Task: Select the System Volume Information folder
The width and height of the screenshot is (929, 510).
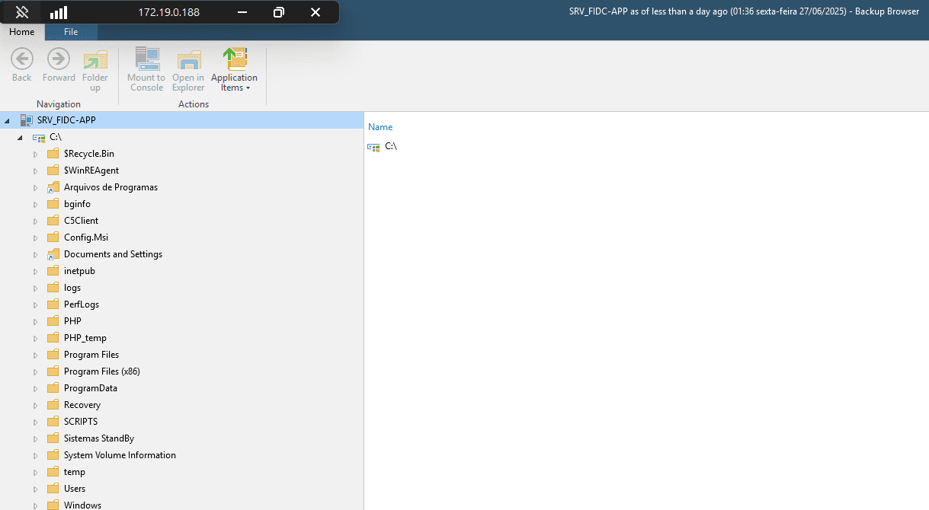Action: [119, 455]
